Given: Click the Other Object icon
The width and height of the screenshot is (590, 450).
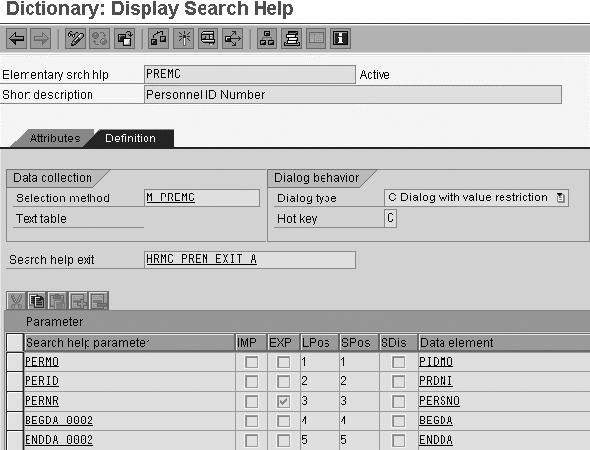Looking at the screenshot, I should click(125, 38).
